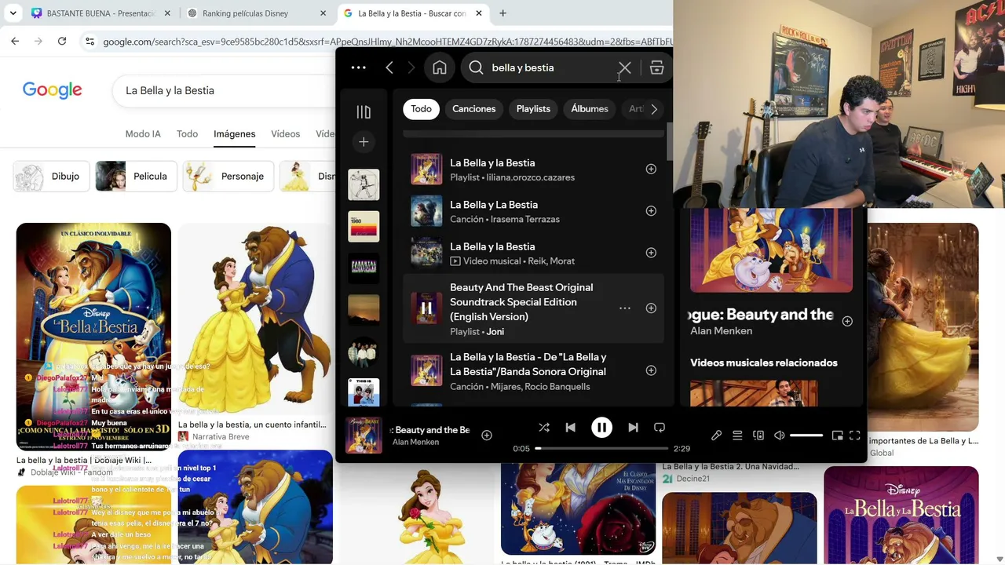
Task: Open the Spotify miniplayer
Action: pyautogui.click(x=838, y=436)
